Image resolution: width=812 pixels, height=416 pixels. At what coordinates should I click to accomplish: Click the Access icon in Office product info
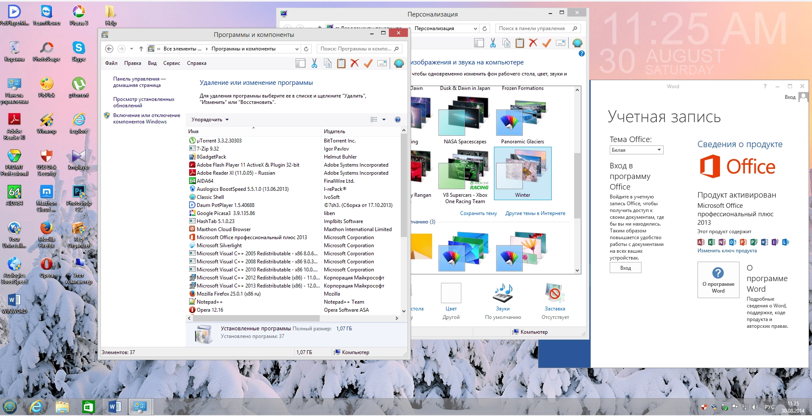[x=701, y=242]
